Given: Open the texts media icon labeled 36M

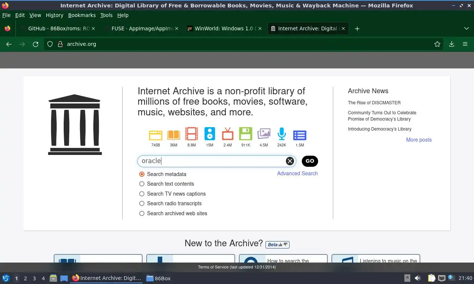Looking at the screenshot, I should pos(174,135).
